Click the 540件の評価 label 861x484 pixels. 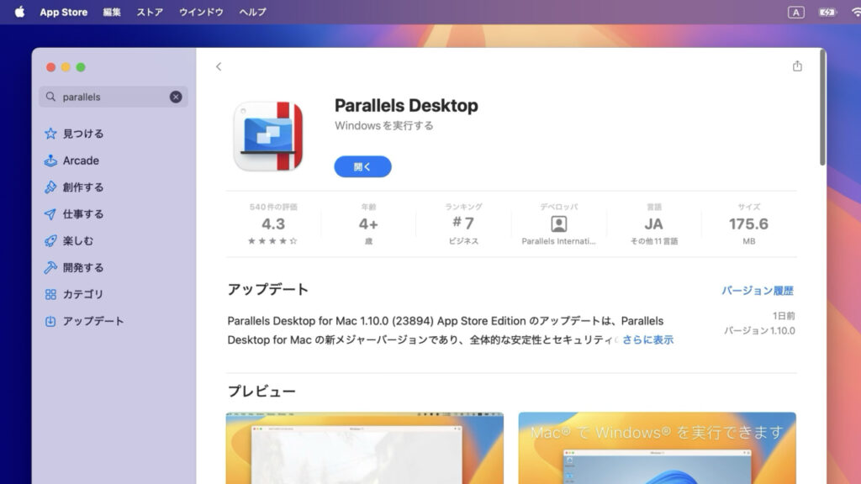pos(273,207)
